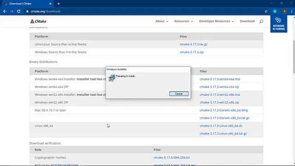Open the site search magnifier icon
This screenshot has width=295, height=166.
tap(261, 22)
